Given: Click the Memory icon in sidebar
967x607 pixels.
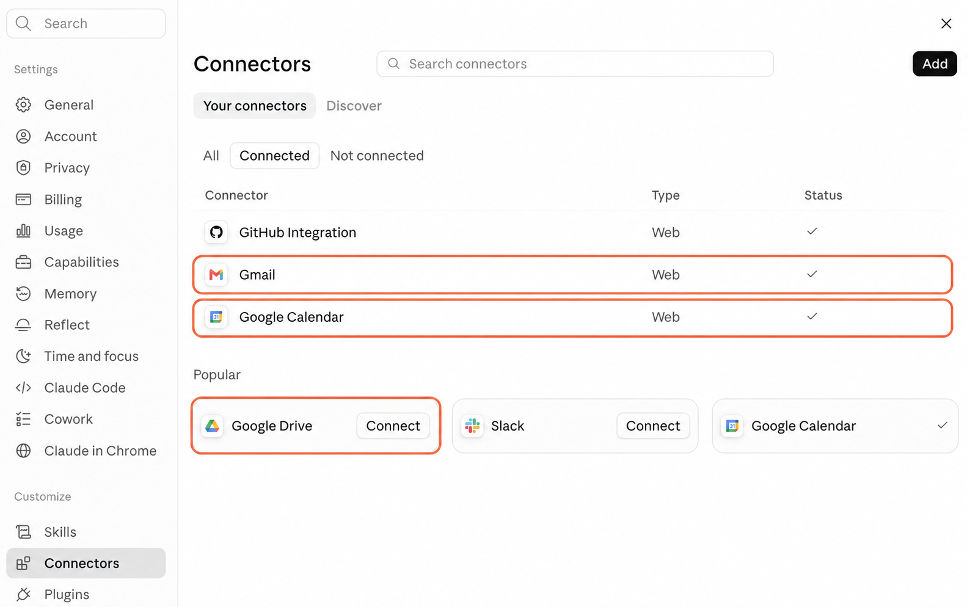Looking at the screenshot, I should 23,293.
